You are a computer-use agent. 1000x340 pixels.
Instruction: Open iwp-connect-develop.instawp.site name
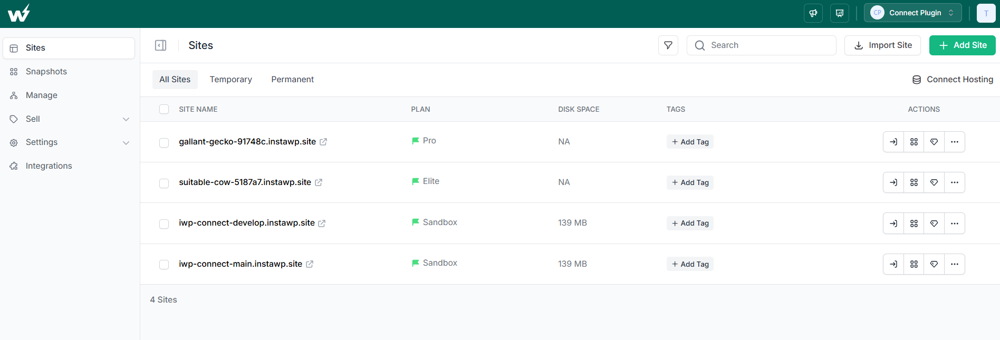[x=247, y=223]
